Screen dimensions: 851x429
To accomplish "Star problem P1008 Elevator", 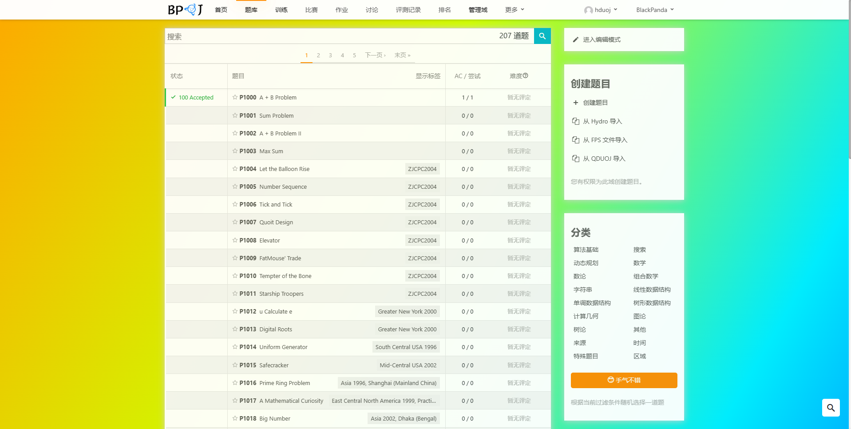I will point(235,240).
